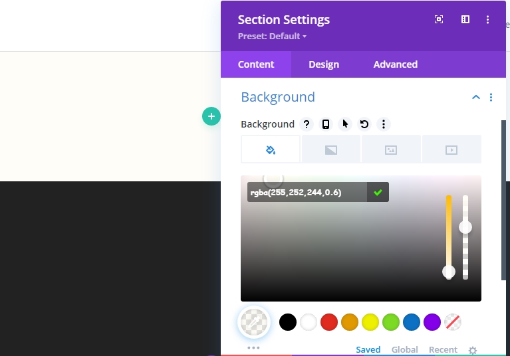Choose the blue color swatch
Viewport: 510px width, 356px height.
click(x=412, y=322)
